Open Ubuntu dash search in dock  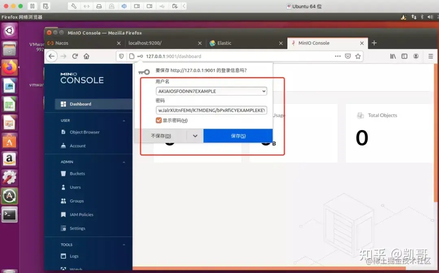tap(9, 30)
